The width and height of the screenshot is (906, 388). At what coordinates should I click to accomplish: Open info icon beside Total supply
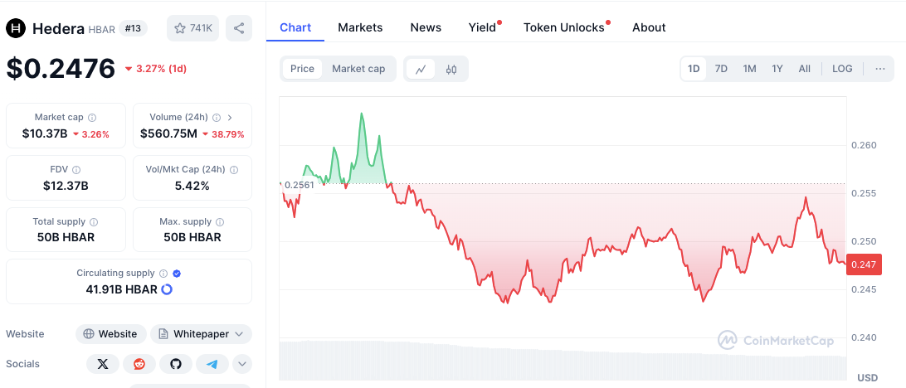(94, 221)
